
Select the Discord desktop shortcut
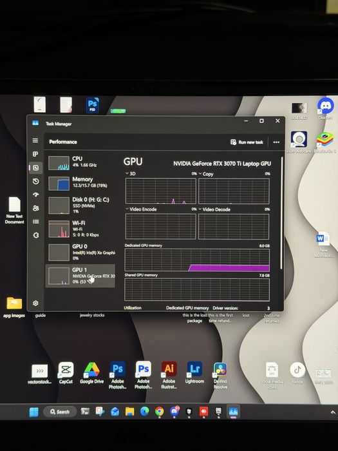point(325,109)
